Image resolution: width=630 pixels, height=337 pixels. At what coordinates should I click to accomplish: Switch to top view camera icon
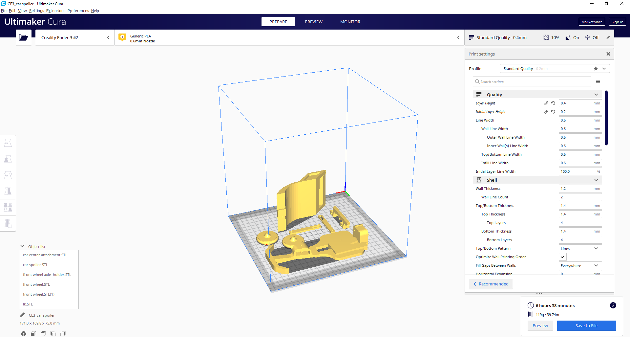[x=43, y=333]
